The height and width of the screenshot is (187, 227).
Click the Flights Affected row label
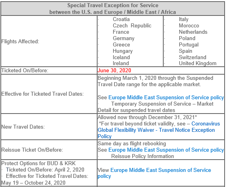click(20, 42)
